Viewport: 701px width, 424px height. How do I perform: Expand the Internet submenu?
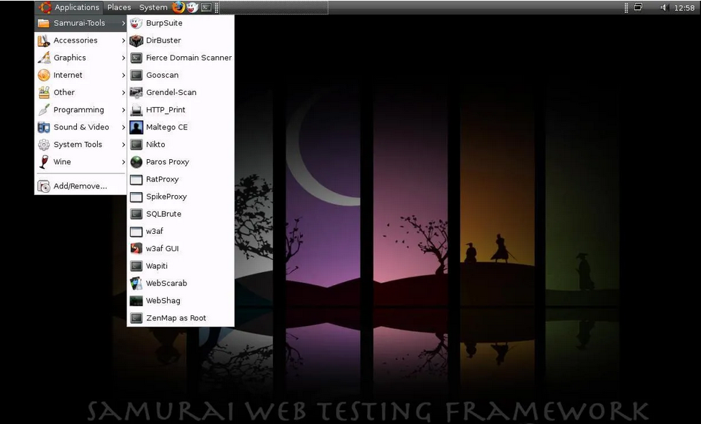coord(68,75)
